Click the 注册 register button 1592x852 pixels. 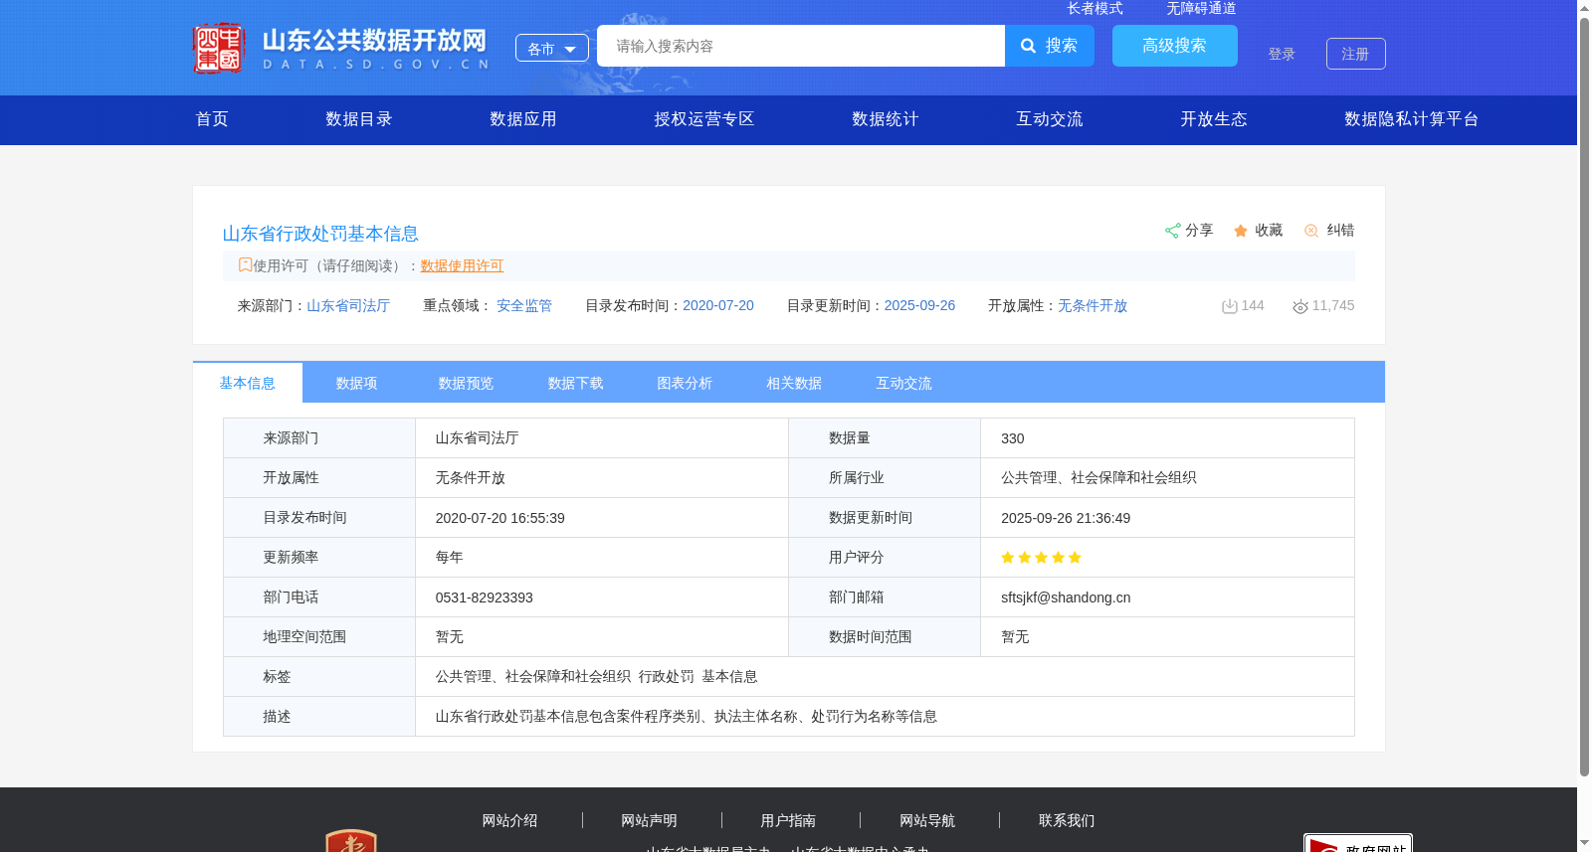[1356, 54]
